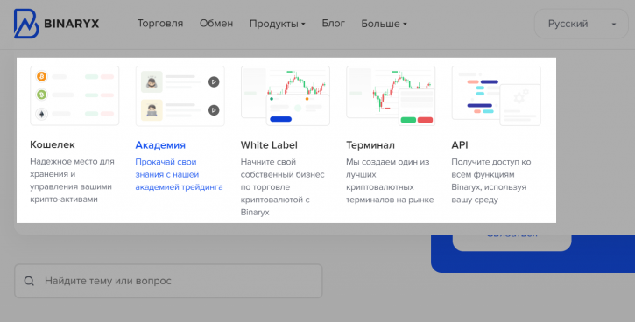Open the Русский language selector
Image resolution: width=635 pixels, height=322 pixels.
click(582, 24)
